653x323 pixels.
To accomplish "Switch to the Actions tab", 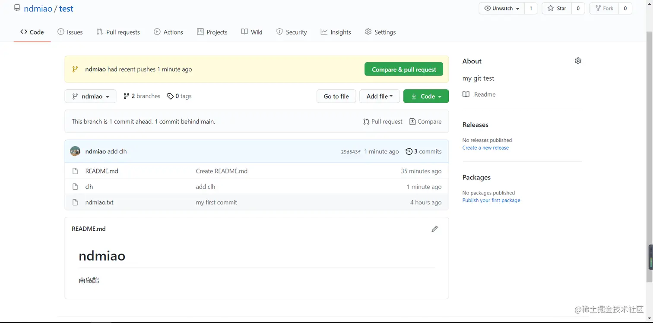I will 168,32.
